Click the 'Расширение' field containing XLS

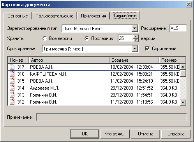[x=178, y=28]
